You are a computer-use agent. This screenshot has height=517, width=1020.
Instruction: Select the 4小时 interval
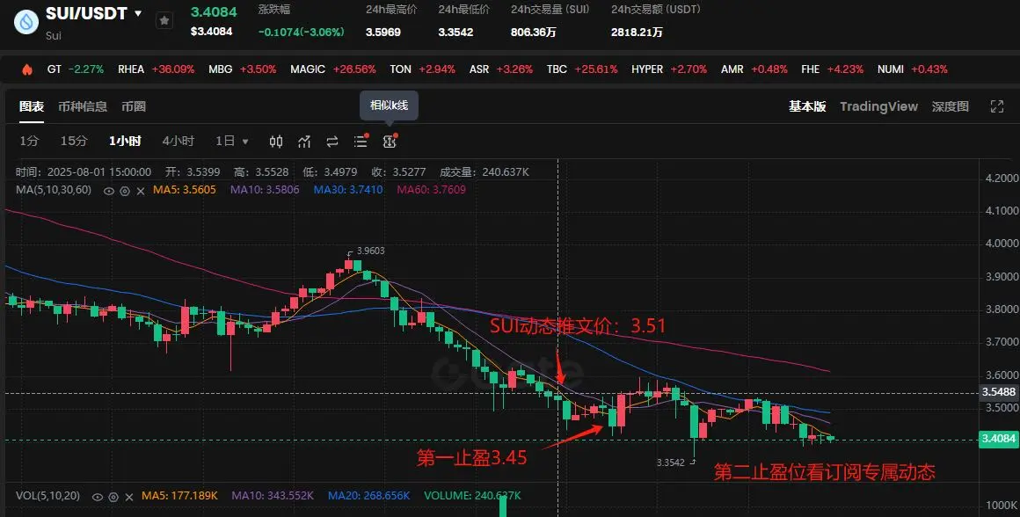[178, 141]
